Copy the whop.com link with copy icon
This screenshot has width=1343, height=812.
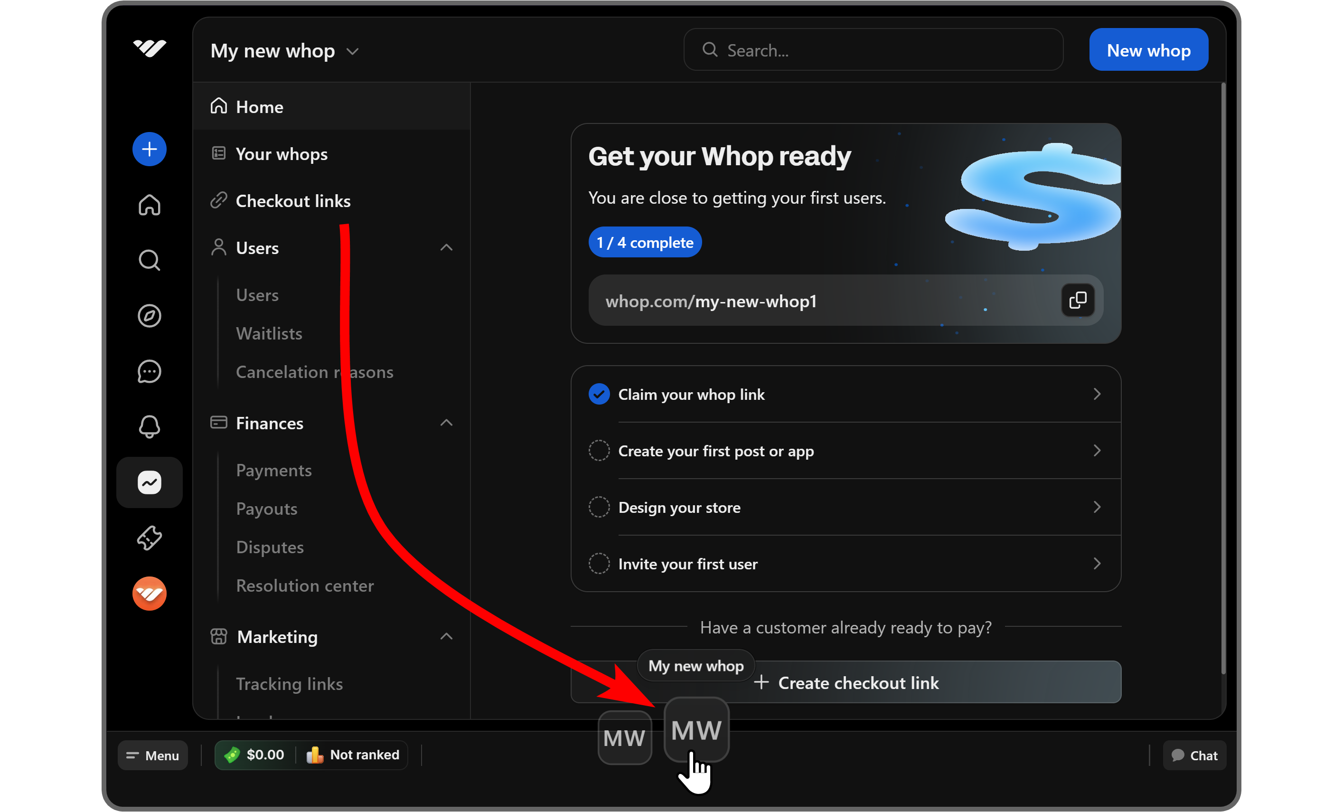[1078, 301]
